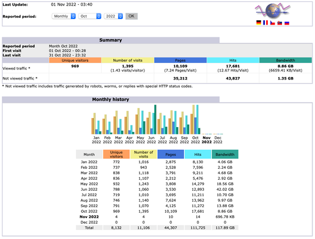Viewport: 315px width, 239px height.
Task: Choose the Slovenian-style crest flag icon
Action: 280,23
